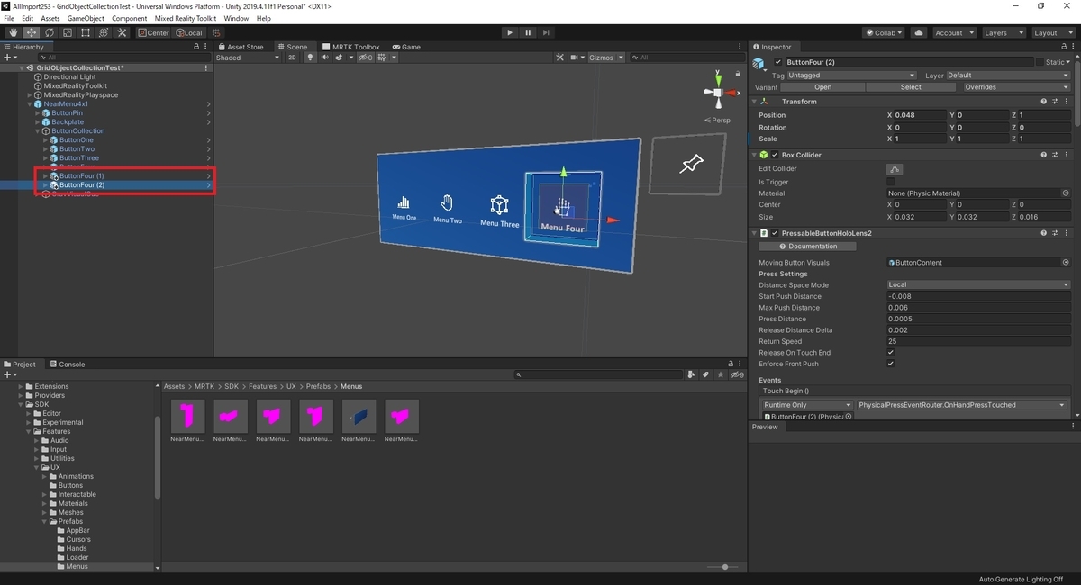
Task: Open the custom editor tools button
Action: (121, 33)
